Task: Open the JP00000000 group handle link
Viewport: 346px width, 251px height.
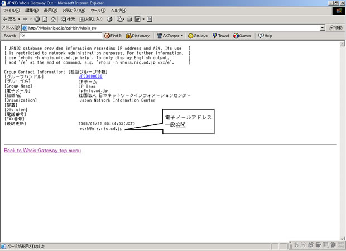Action: tap(91, 76)
